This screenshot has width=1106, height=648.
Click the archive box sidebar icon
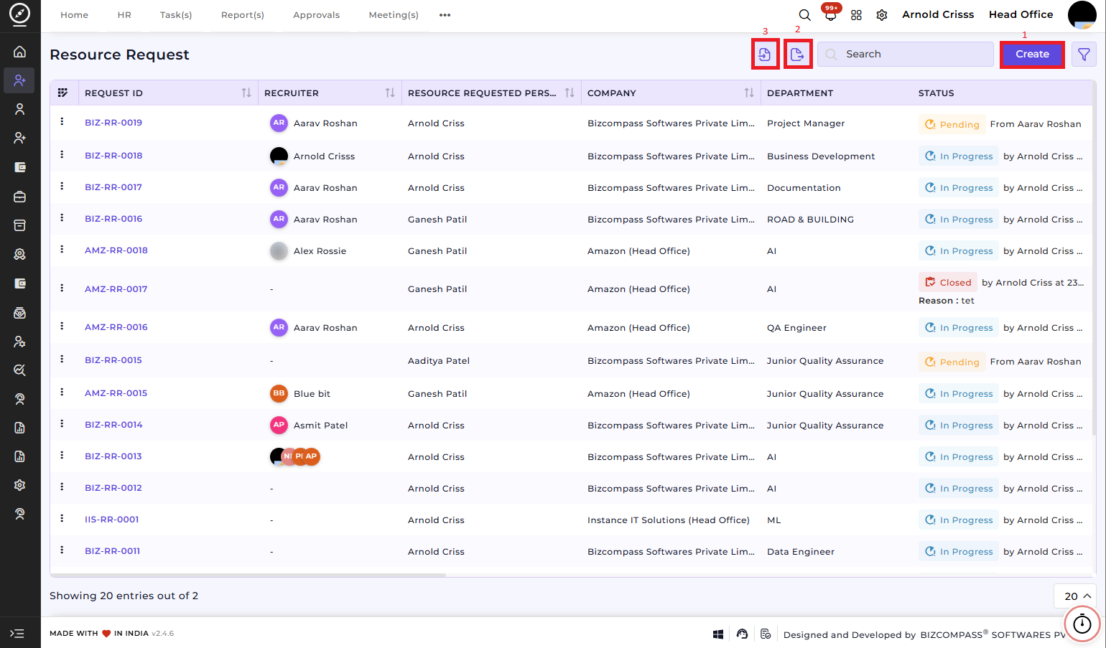19,225
